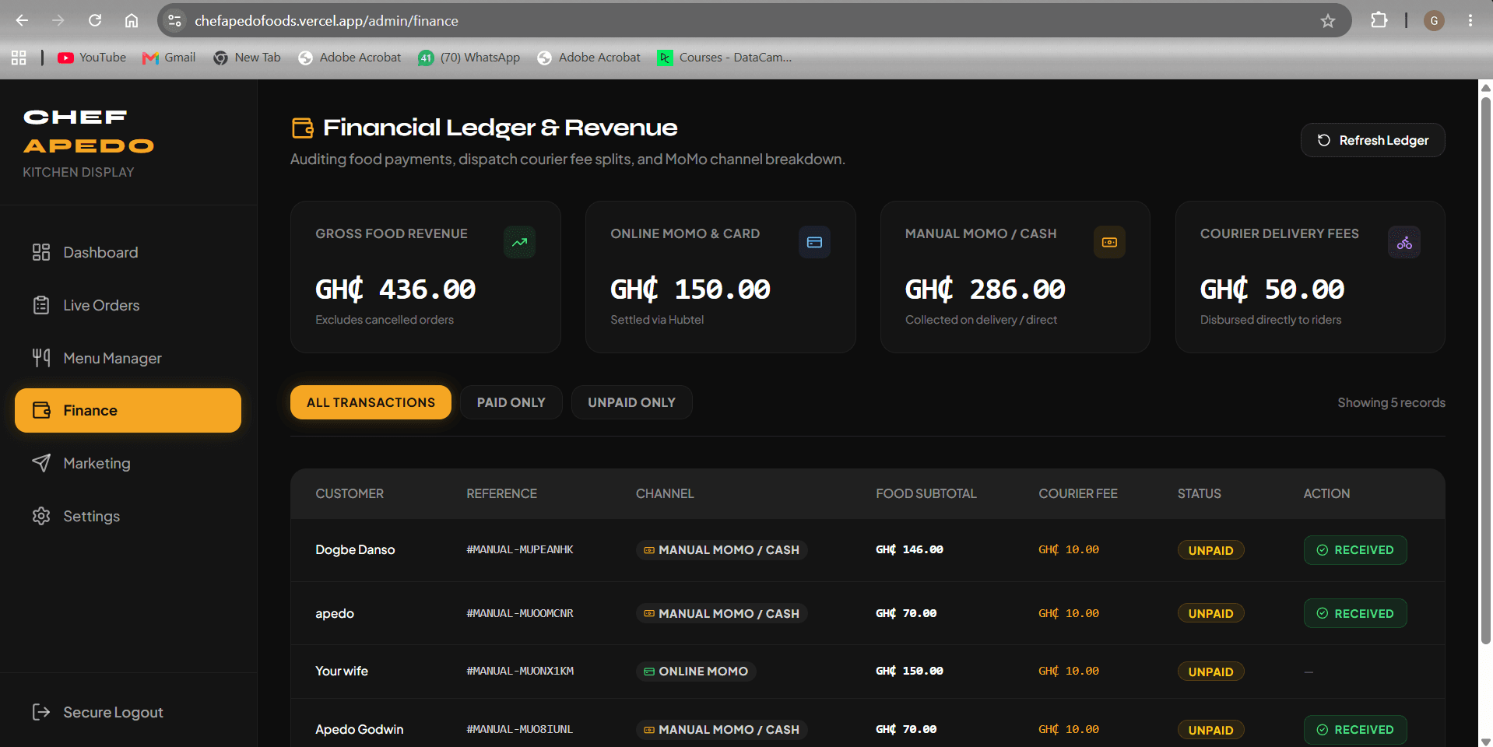Open the apps grid in bookmarks bar
The image size is (1493, 747).
[19, 58]
